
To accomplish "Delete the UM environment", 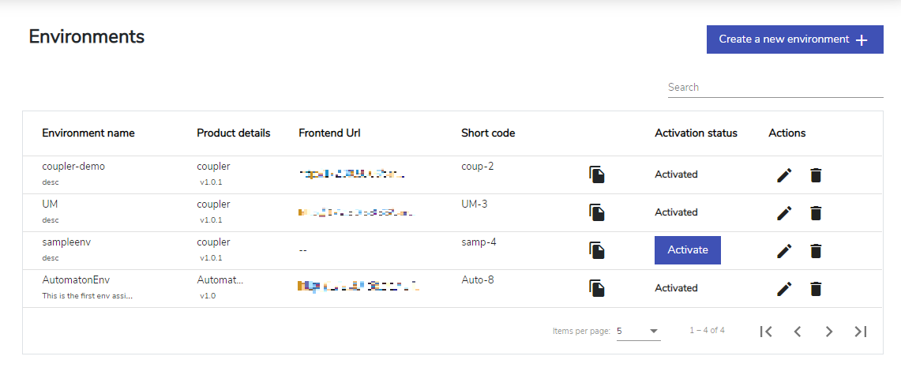I will click(816, 213).
